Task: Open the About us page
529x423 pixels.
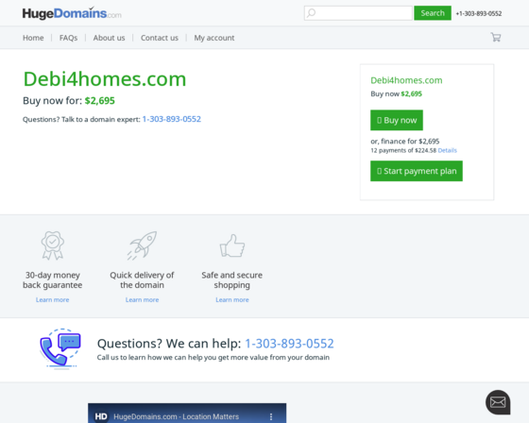Action: [109, 38]
